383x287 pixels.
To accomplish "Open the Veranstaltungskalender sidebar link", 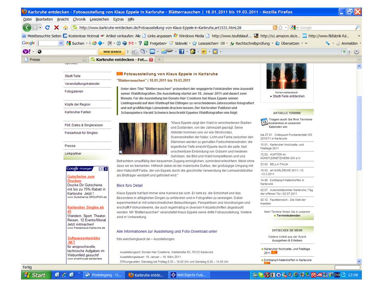I will [x=82, y=84].
